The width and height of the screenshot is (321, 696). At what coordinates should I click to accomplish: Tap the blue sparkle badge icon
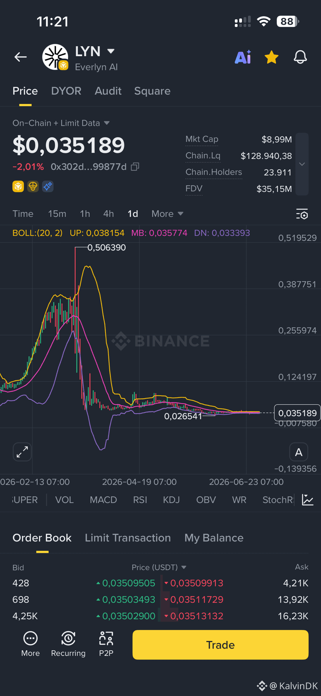click(x=48, y=186)
